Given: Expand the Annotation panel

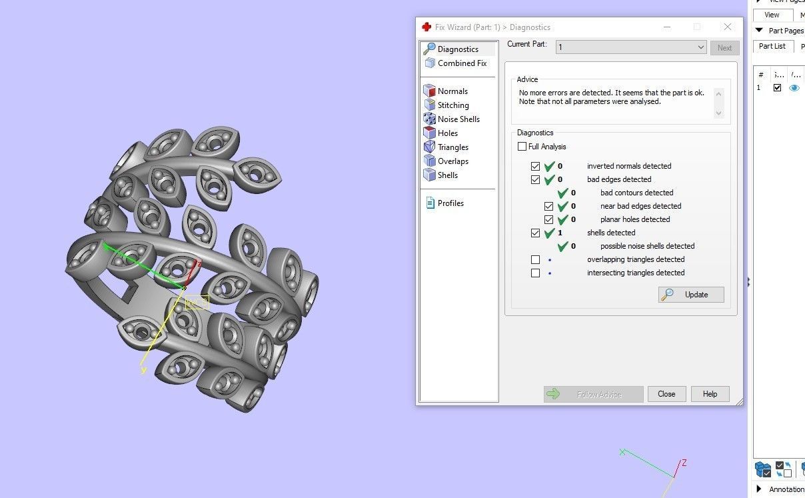Looking at the screenshot, I should click(x=759, y=489).
